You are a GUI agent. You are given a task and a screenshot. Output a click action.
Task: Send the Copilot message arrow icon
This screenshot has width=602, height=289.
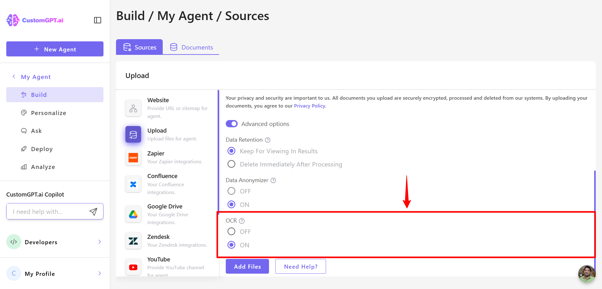click(93, 212)
